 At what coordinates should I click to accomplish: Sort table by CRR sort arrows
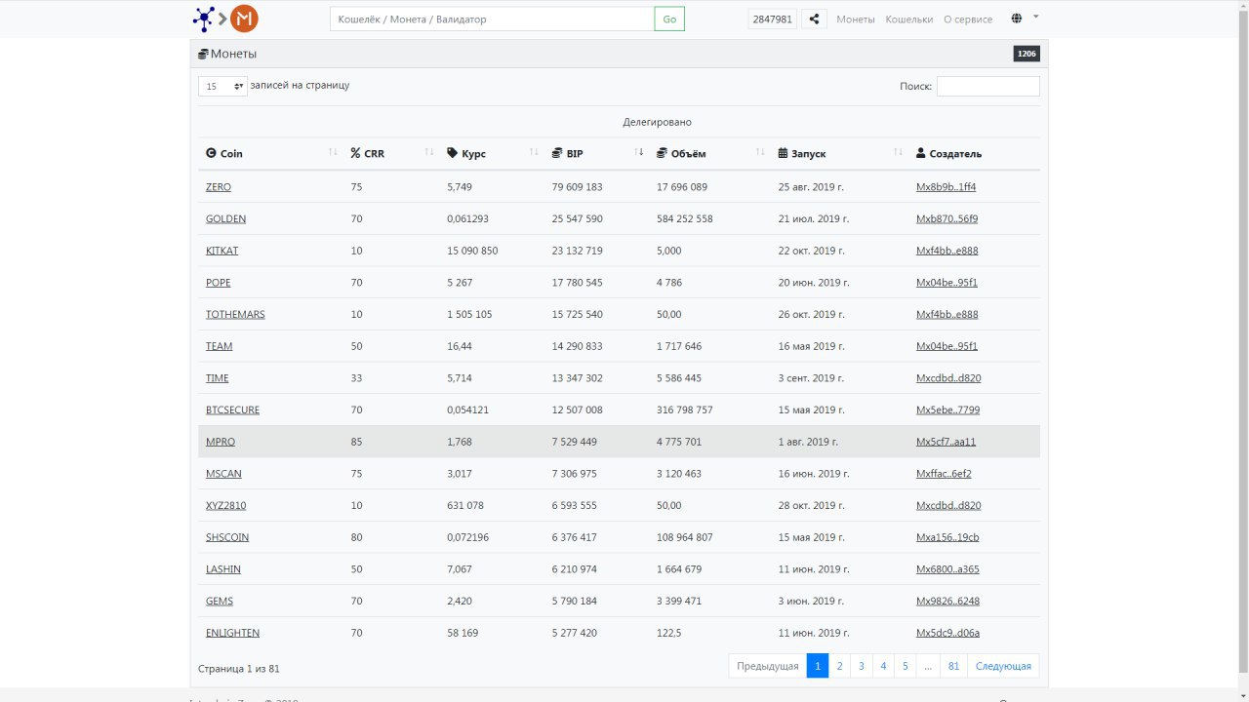[x=429, y=153]
